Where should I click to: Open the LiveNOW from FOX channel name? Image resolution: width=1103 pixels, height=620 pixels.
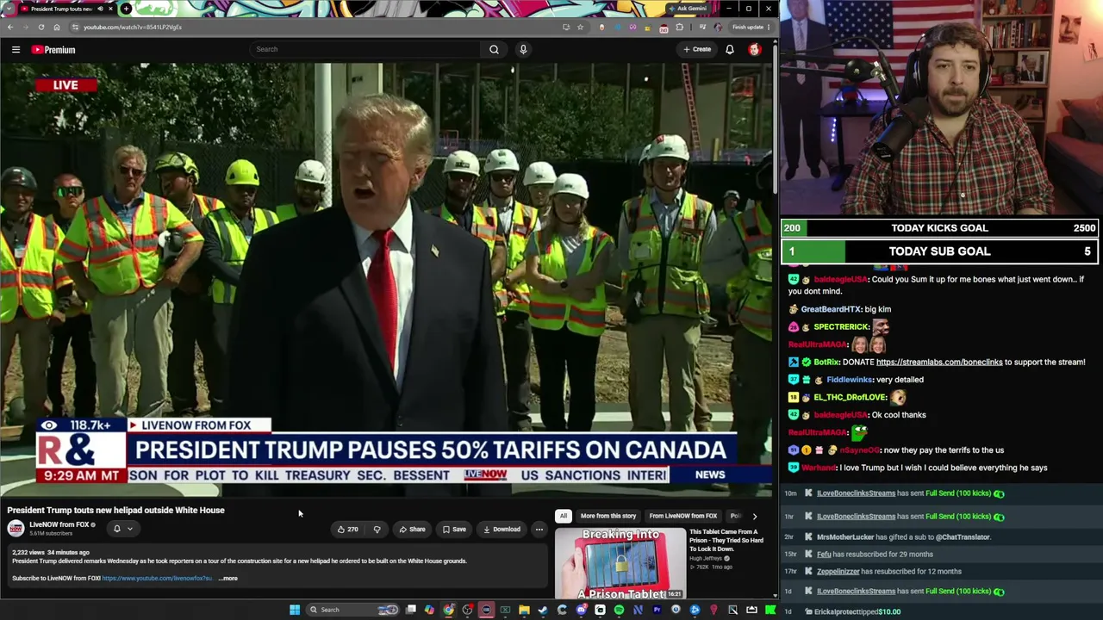point(59,524)
